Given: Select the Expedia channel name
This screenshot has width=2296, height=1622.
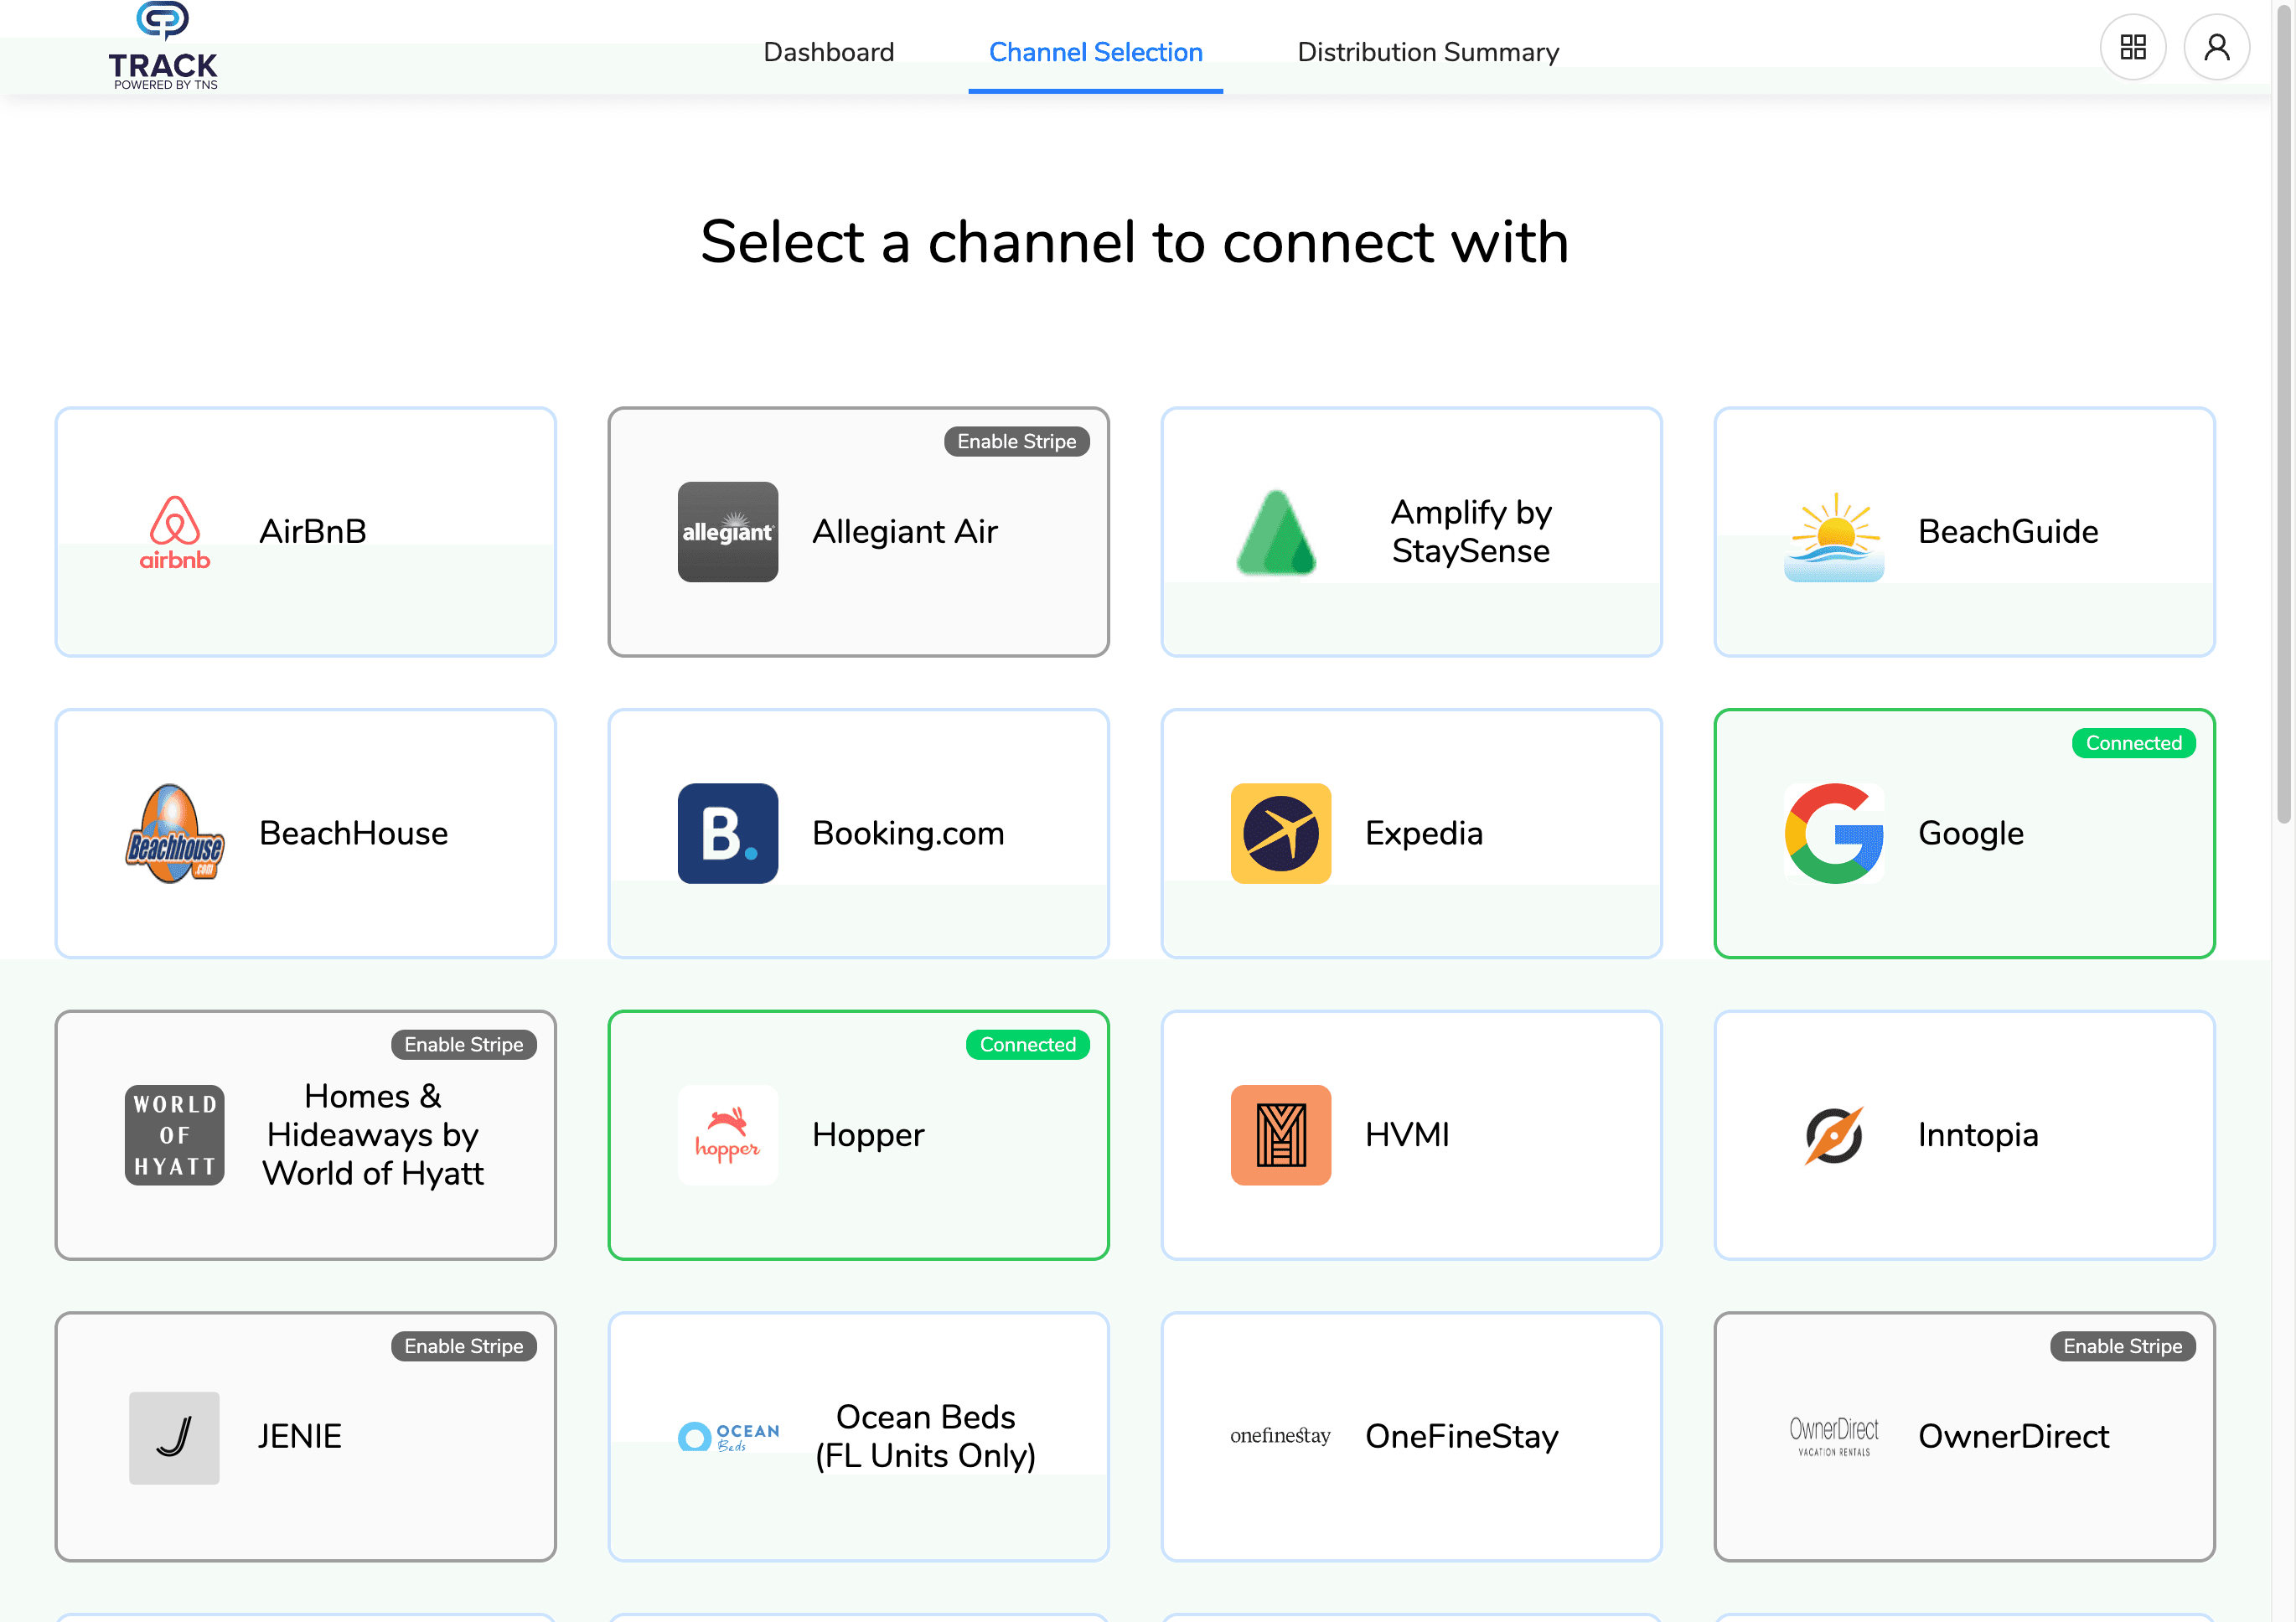Looking at the screenshot, I should pos(1424,834).
